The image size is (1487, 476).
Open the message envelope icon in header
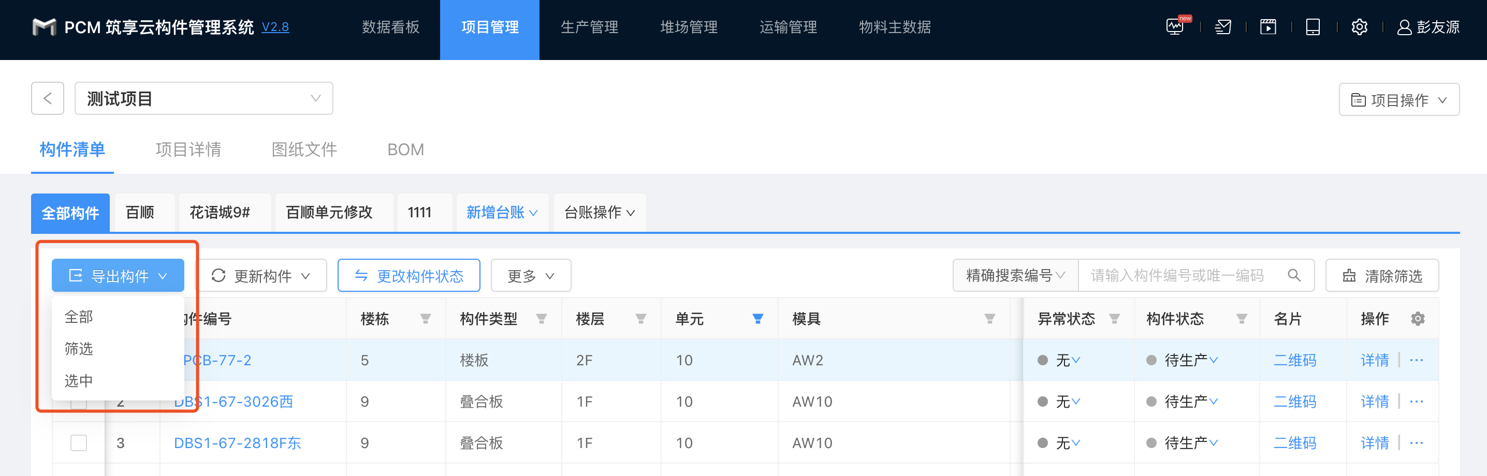tap(1222, 27)
